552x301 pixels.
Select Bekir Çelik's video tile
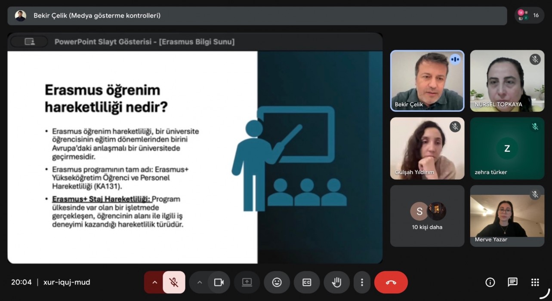pyautogui.click(x=427, y=81)
